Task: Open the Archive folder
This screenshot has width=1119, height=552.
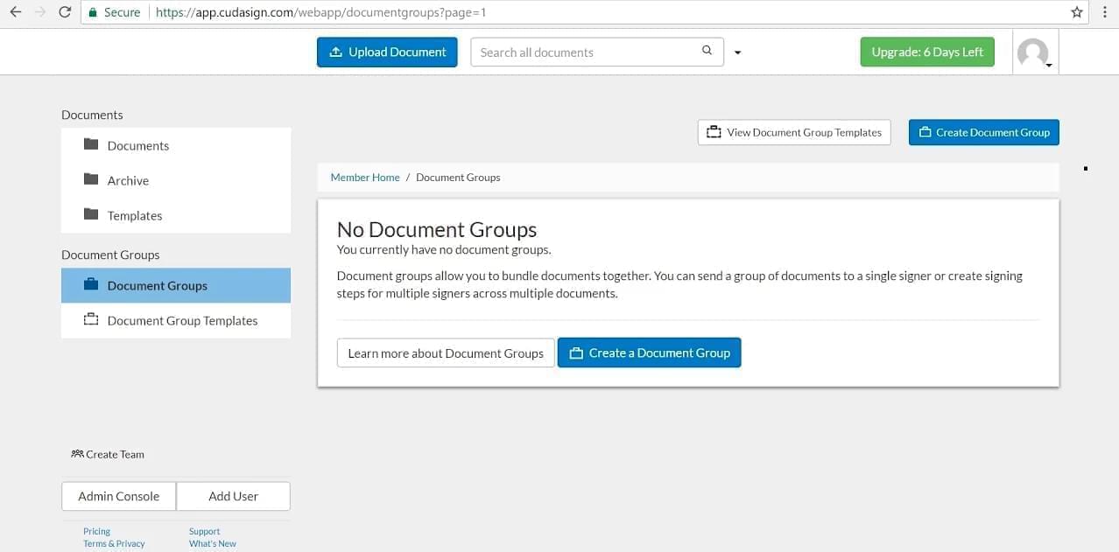Action: 128,180
